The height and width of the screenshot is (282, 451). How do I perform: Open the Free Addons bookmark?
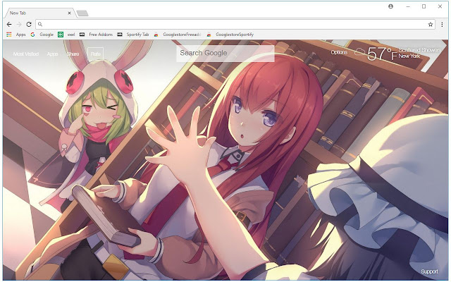(96, 35)
